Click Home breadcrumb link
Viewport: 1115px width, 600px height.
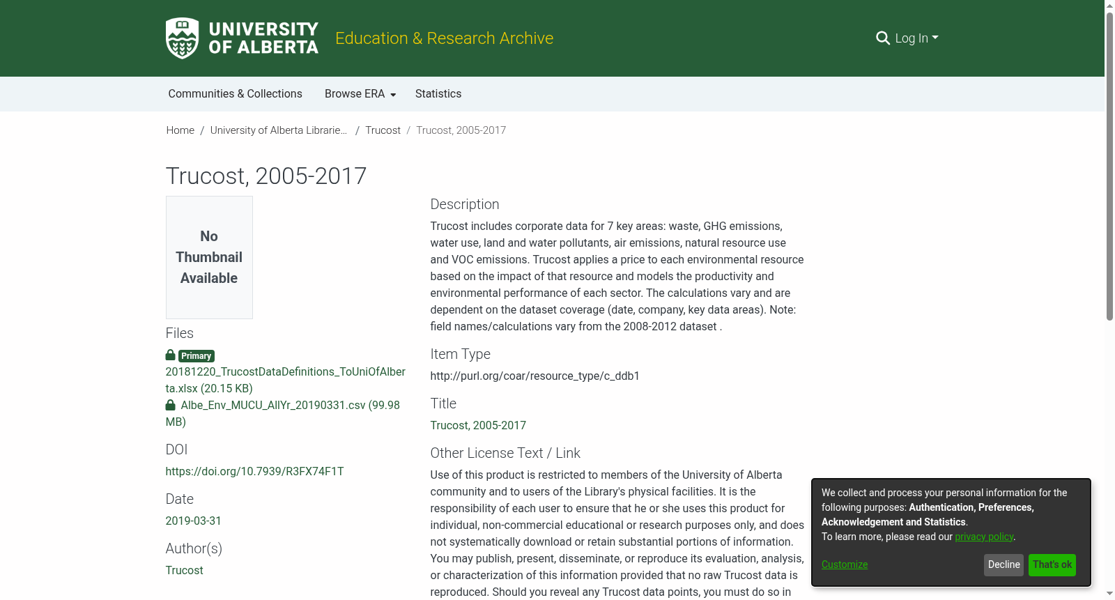(x=180, y=130)
